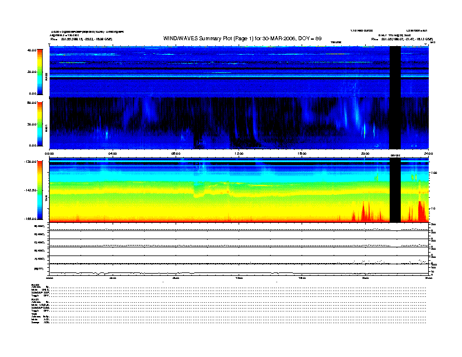Click the bottom |B| line-plot strip
462x357 pixels.
coord(239,269)
